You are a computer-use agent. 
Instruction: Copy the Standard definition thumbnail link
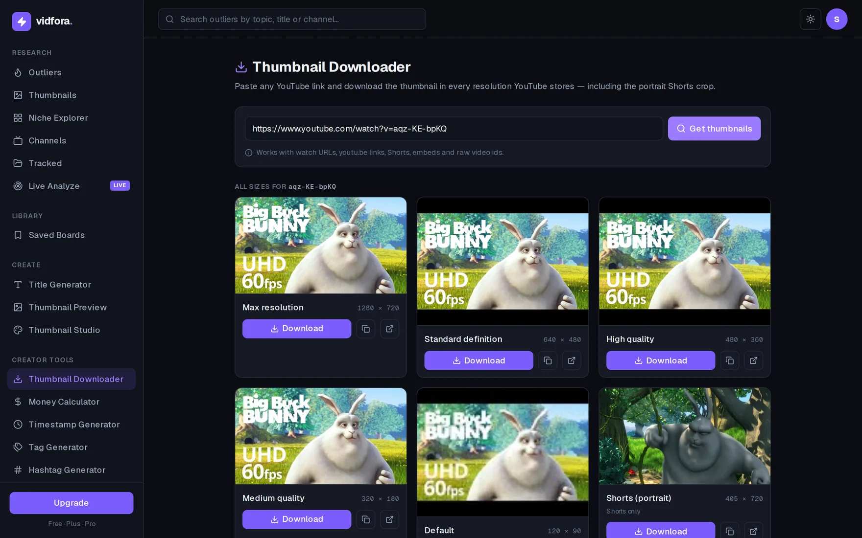coord(548,360)
